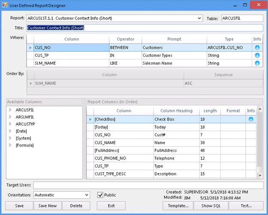This screenshot has height=215, width=268.
Task: Click the Customer Types prompt cell
Action: pos(174,56)
